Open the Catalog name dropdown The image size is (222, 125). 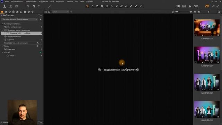click(x=19, y=19)
